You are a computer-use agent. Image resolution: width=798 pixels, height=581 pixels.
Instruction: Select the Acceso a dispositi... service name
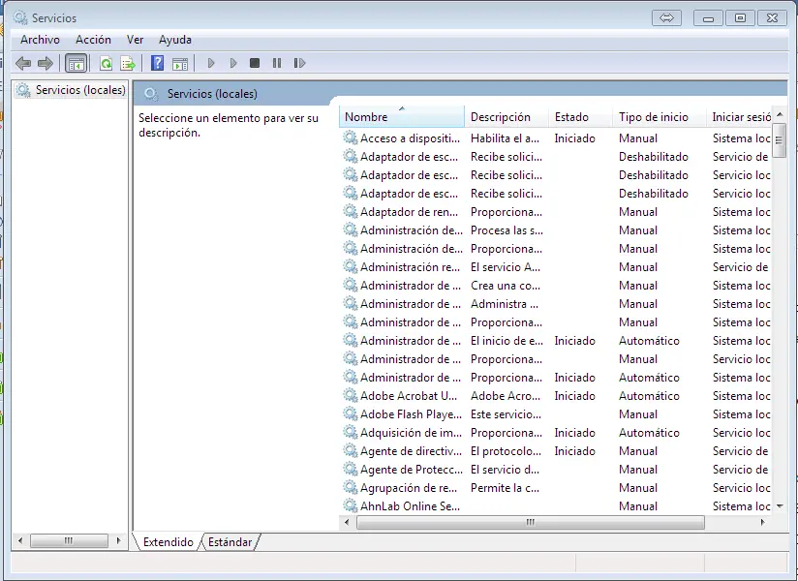click(x=411, y=138)
